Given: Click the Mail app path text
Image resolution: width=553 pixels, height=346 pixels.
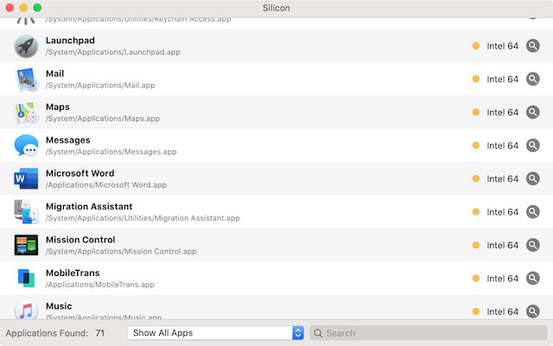Looking at the screenshot, I should coord(100,86).
